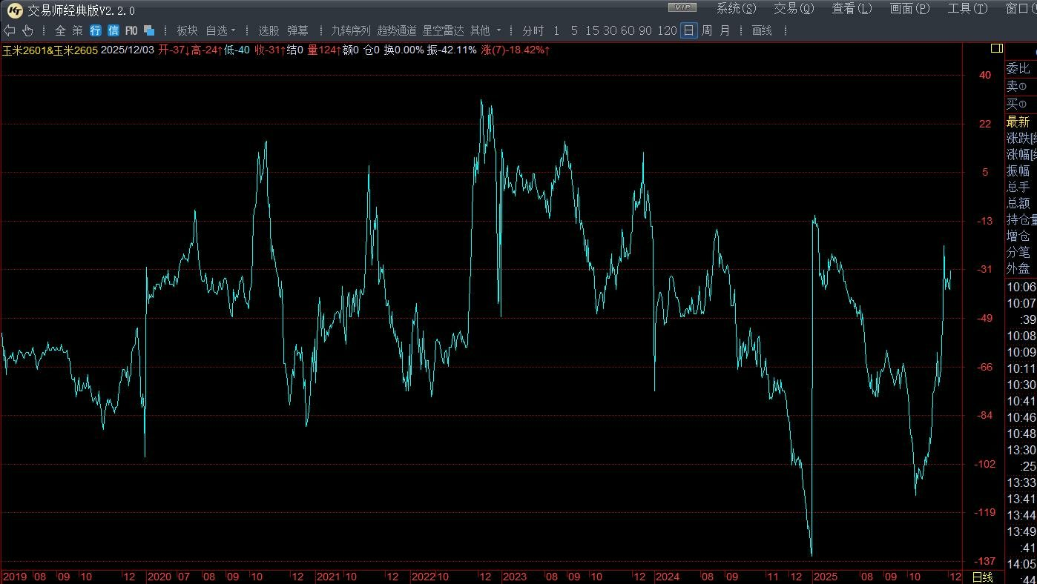Toggle the yellow side panel layout icon
Viewport: 1037px width, 584px height.
click(996, 48)
